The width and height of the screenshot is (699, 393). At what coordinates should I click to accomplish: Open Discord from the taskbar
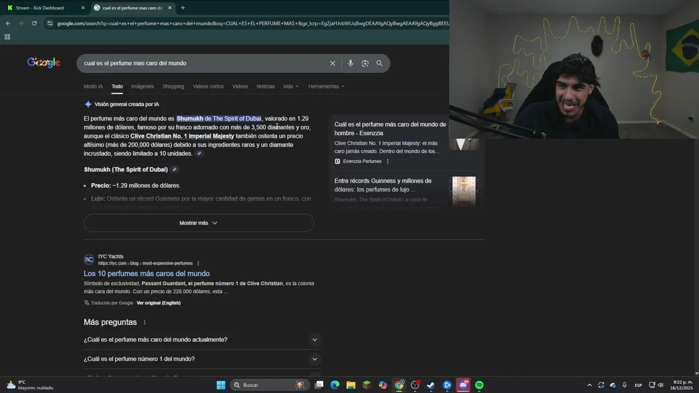pyautogui.click(x=463, y=385)
